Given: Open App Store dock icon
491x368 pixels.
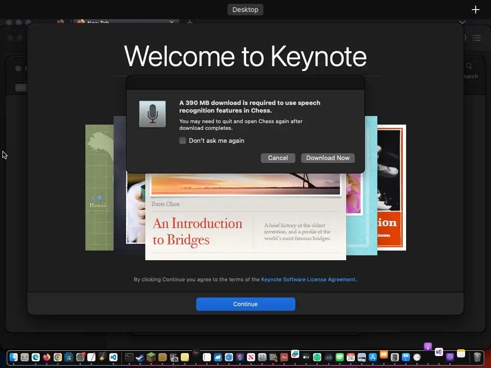Looking at the screenshot, I should tap(373, 357).
